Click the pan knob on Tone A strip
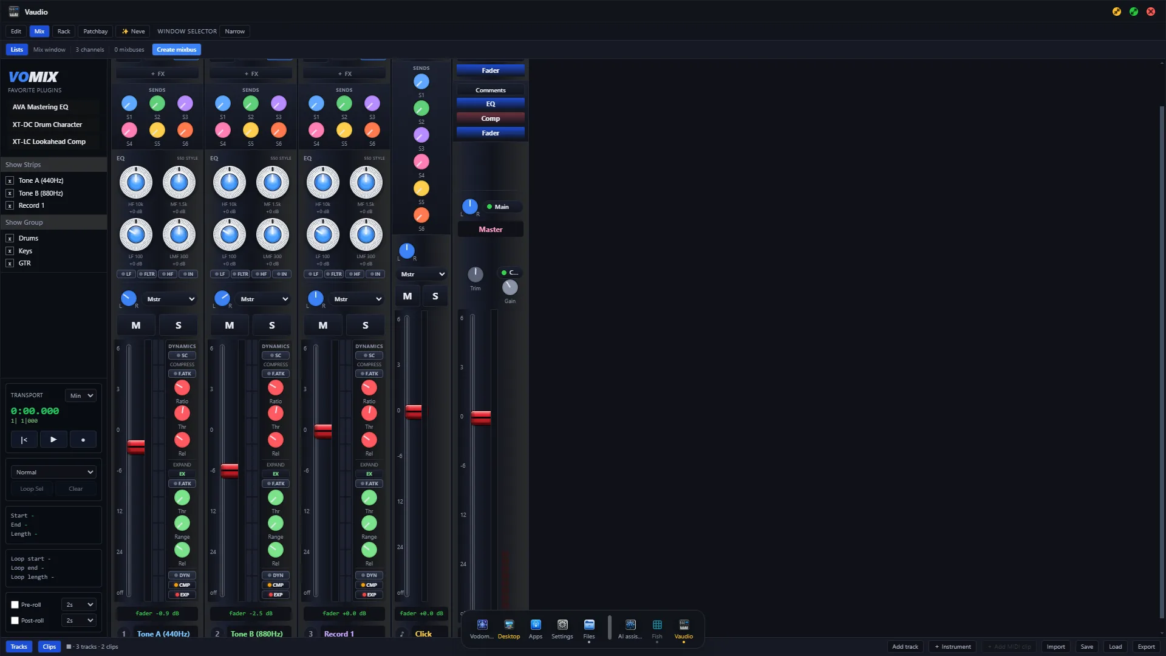Screen dimensions: 1166x656 (x=128, y=298)
